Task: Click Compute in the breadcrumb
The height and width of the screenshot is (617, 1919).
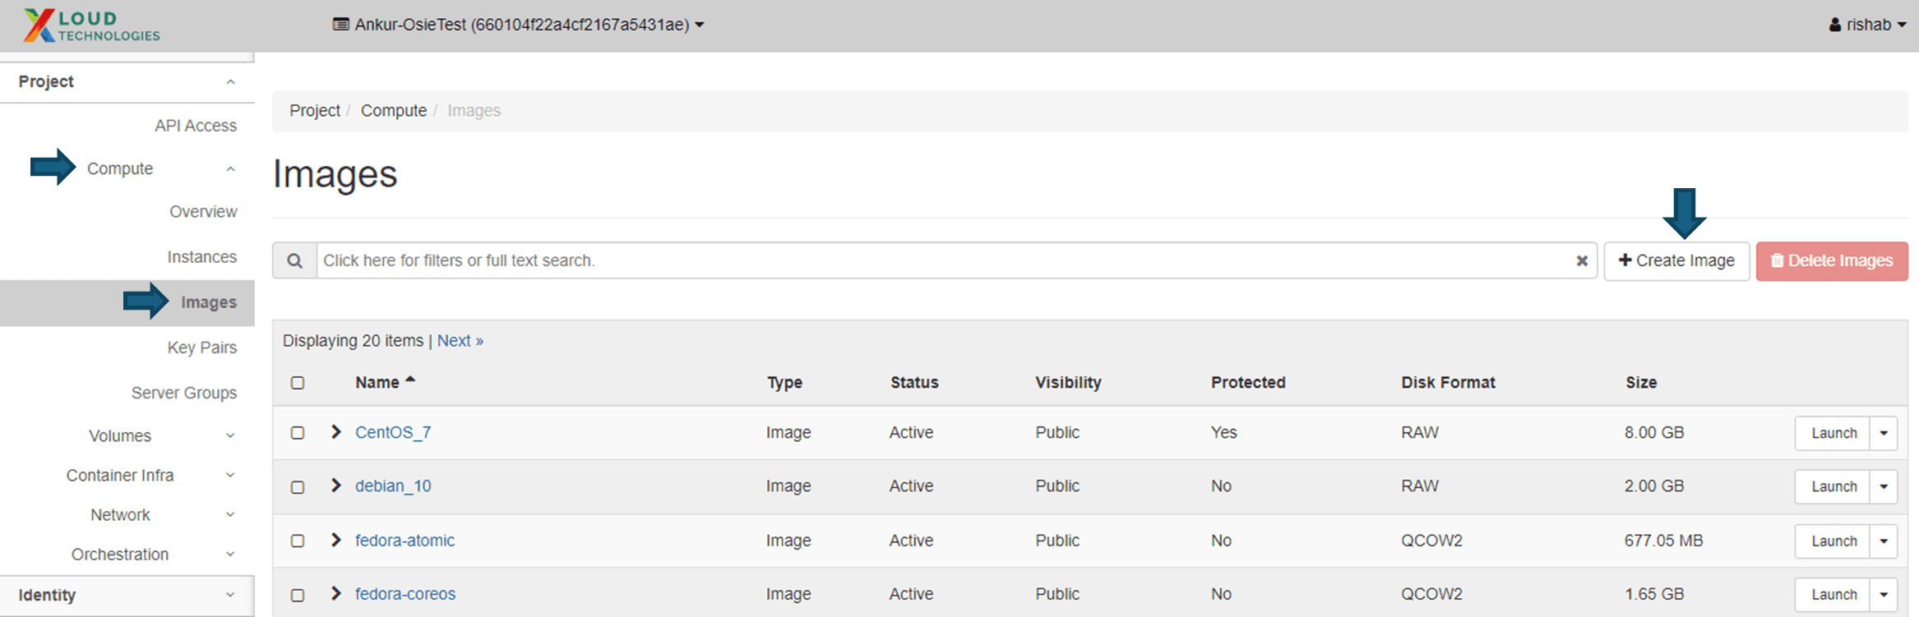Action: (x=394, y=110)
